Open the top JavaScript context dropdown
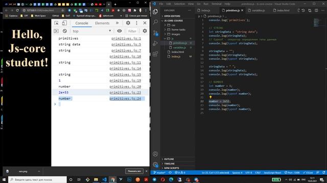Viewport: 327px width, 183px height. 92,31
